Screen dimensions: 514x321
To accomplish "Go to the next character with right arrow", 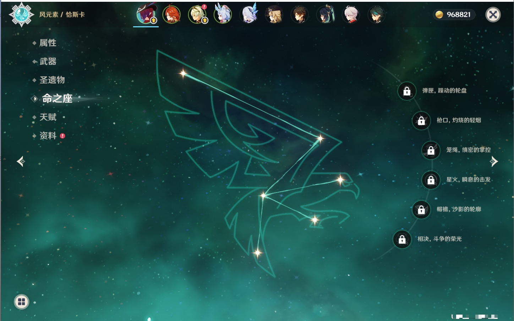I will click(x=494, y=161).
